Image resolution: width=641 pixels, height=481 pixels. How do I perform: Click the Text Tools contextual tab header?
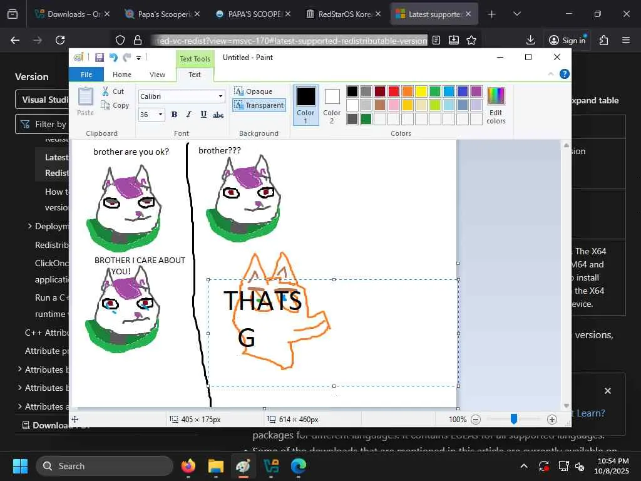pyautogui.click(x=195, y=59)
